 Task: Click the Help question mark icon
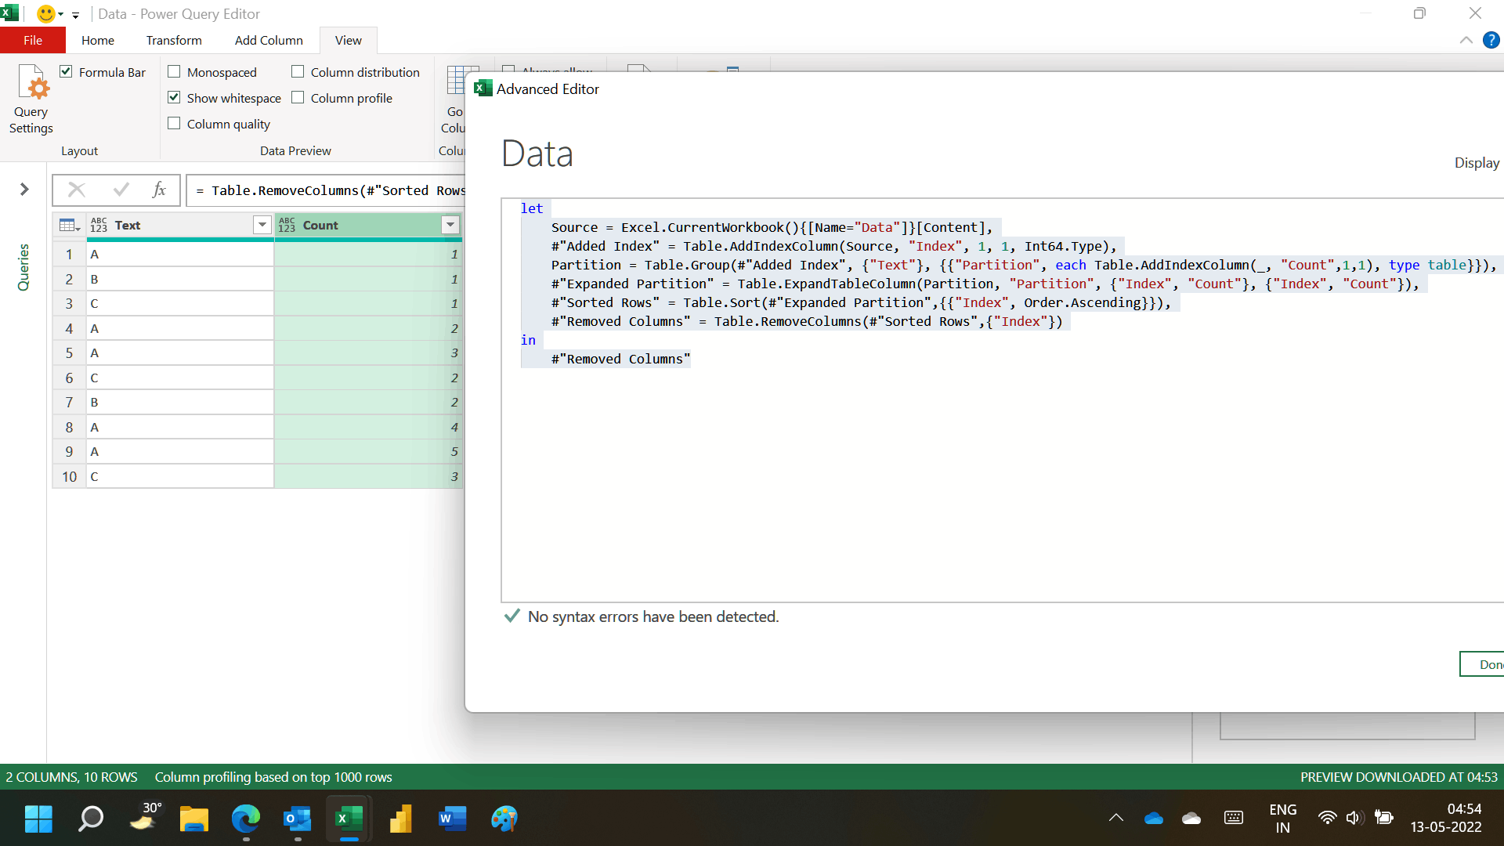[x=1491, y=40]
